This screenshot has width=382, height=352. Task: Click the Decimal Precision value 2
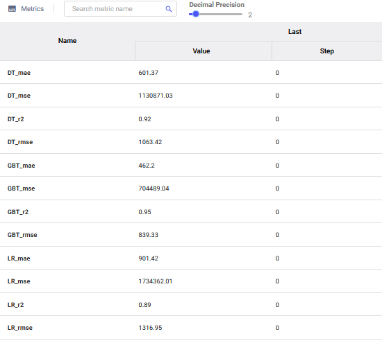(x=250, y=15)
